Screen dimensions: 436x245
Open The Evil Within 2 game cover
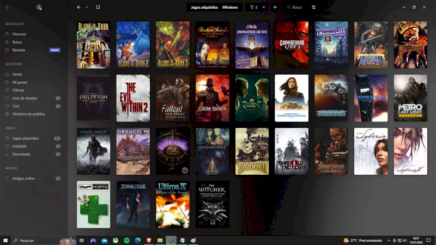133,98
